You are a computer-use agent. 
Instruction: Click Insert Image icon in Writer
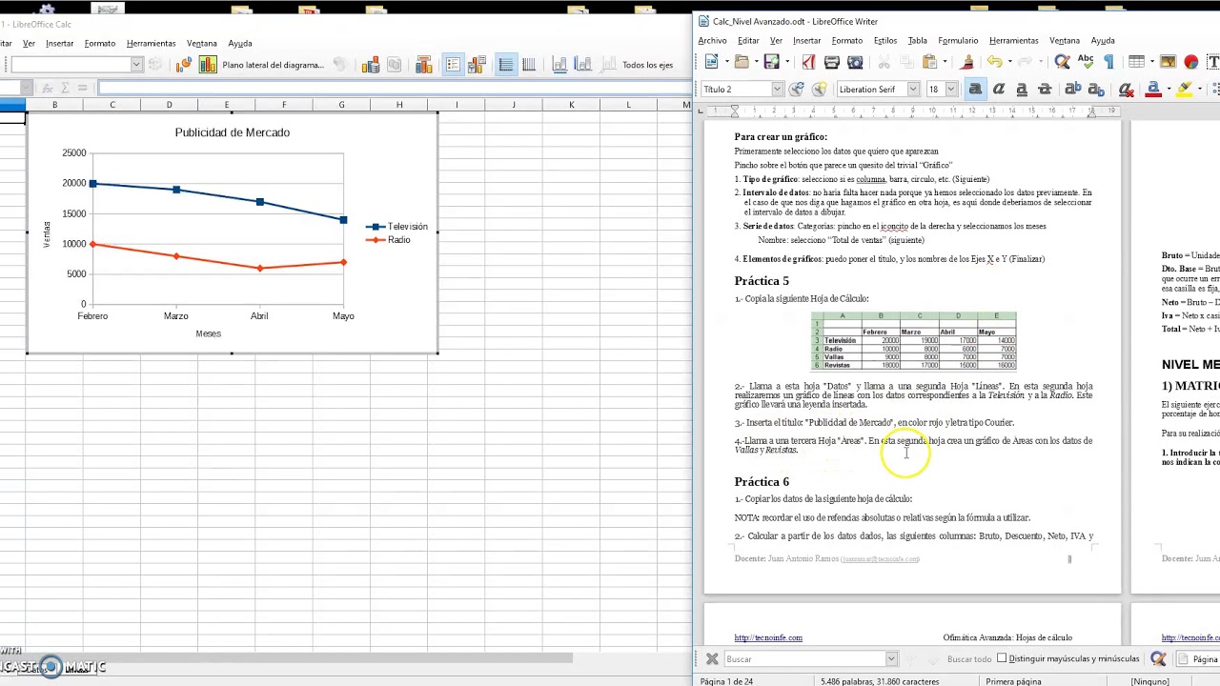1168,62
